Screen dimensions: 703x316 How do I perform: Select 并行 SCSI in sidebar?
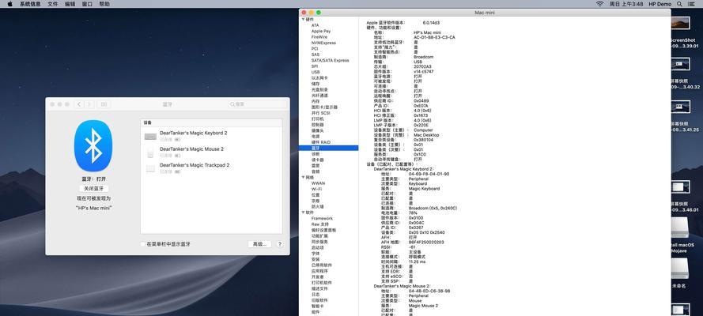point(320,113)
